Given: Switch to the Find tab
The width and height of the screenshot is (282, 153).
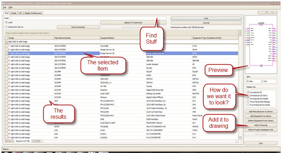Looking at the screenshot, I should tap(7, 13).
